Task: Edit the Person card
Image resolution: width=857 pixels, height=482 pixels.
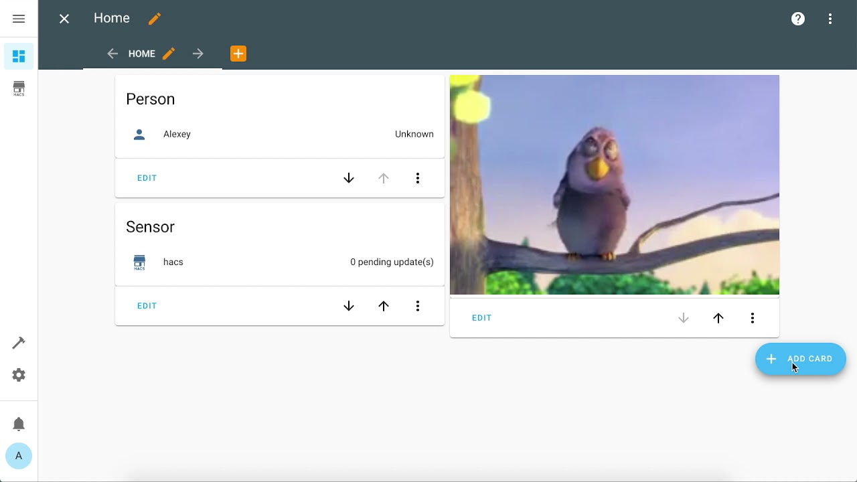Action: tap(147, 178)
